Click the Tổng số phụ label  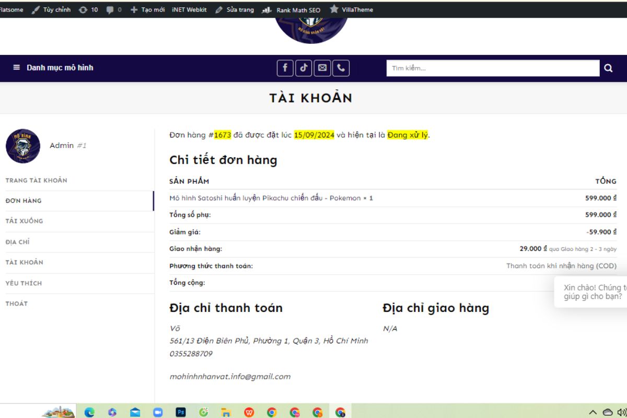click(190, 215)
